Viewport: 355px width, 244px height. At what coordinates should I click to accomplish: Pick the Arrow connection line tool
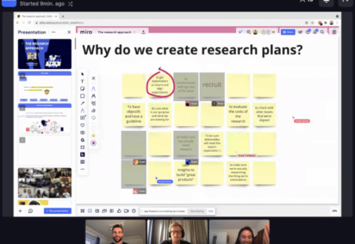[x=82, y=103]
